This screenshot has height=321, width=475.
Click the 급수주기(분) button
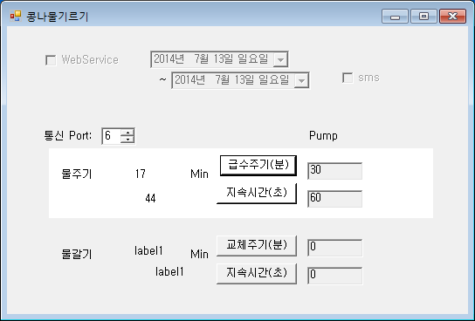[x=258, y=166]
